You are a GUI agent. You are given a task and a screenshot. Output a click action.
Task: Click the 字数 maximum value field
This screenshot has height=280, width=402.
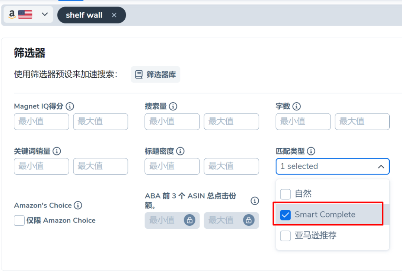tap(362, 122)
